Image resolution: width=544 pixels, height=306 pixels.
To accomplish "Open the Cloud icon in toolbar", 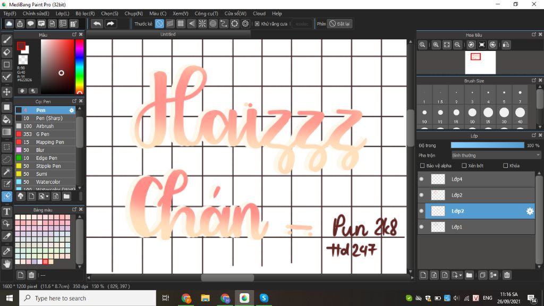I will [9, 23].
